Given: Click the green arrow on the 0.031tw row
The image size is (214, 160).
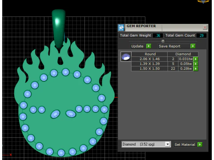Looking at the screenshot, I should click(x=196, y=59).
